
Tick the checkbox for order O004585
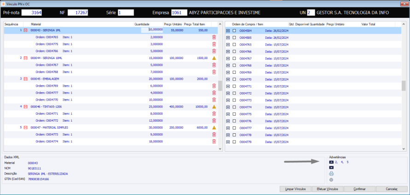click(x=234, y=38)
